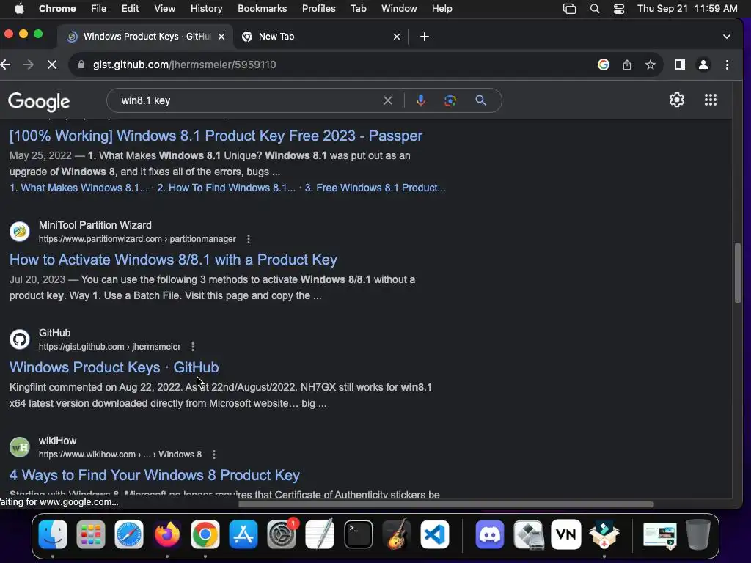Switch to Windows Product Keys tab
This screenshot has width=751, height=563.
click(146, 37)
